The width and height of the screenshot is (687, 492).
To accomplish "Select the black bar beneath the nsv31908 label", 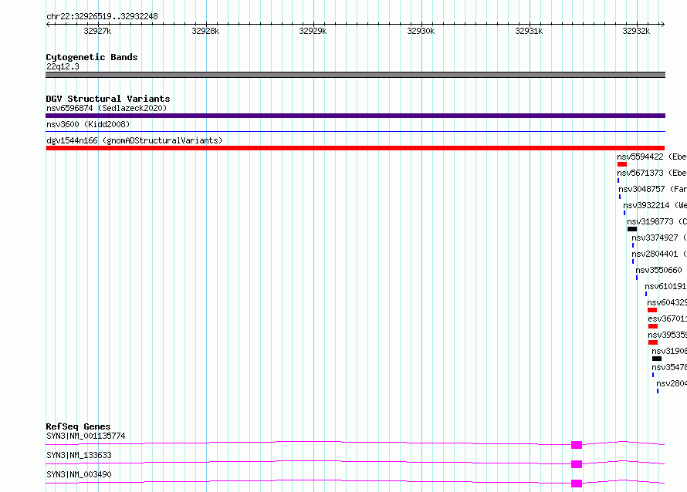I will [x=657, y=359].
